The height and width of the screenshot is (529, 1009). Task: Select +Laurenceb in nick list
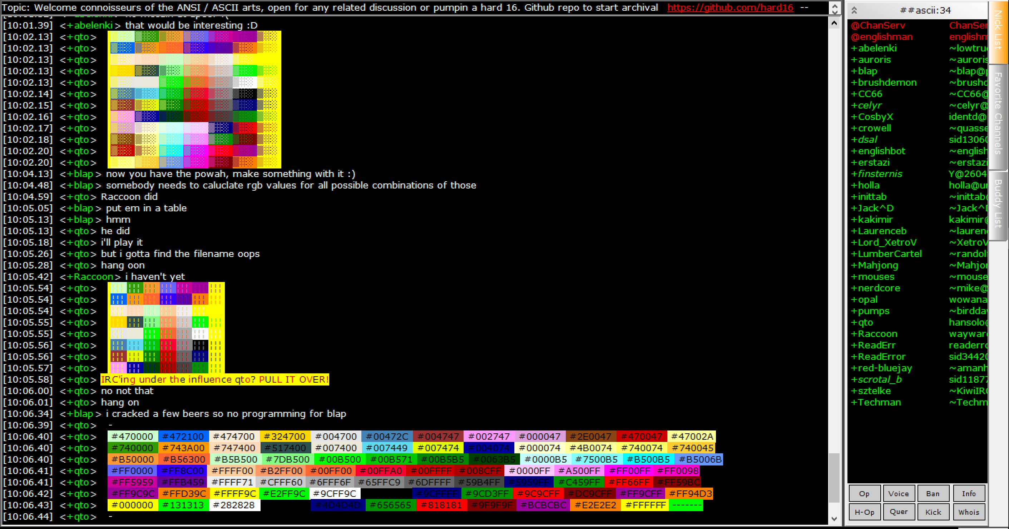pos(878,231)
